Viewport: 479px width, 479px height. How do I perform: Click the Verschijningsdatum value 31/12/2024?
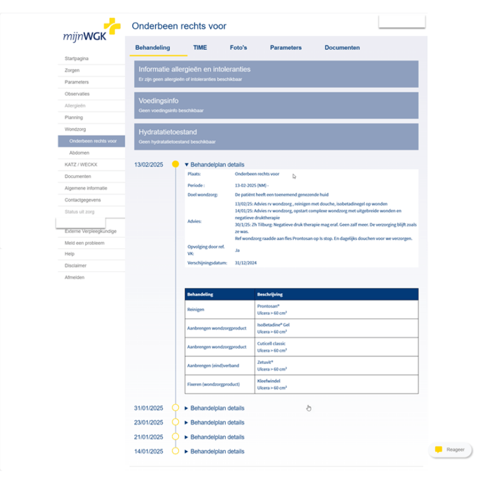(x=245, y=263)
